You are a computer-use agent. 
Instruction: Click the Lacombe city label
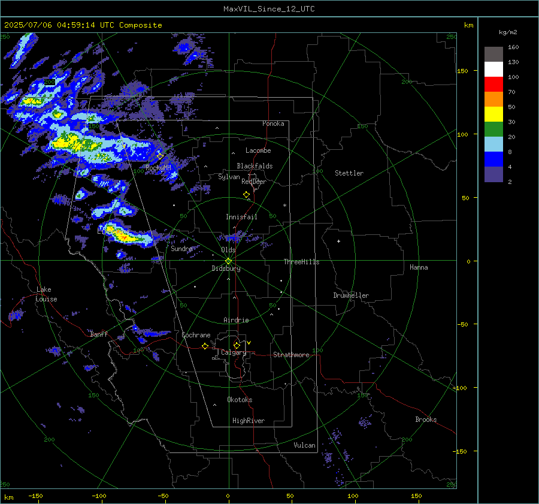pyautogui.click(x=258, y=150)
